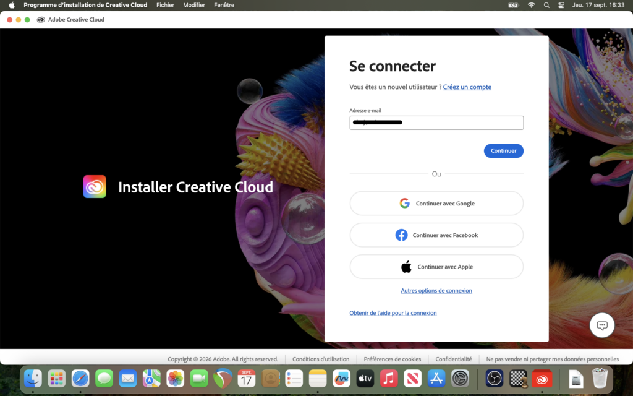
Task: Open Finder from the dock
Action: pyautogui.click(x=33, y=379)
